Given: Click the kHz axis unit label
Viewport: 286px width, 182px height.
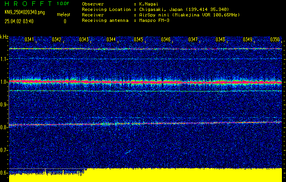Looking at the screenshot, I should click(4, 37).
